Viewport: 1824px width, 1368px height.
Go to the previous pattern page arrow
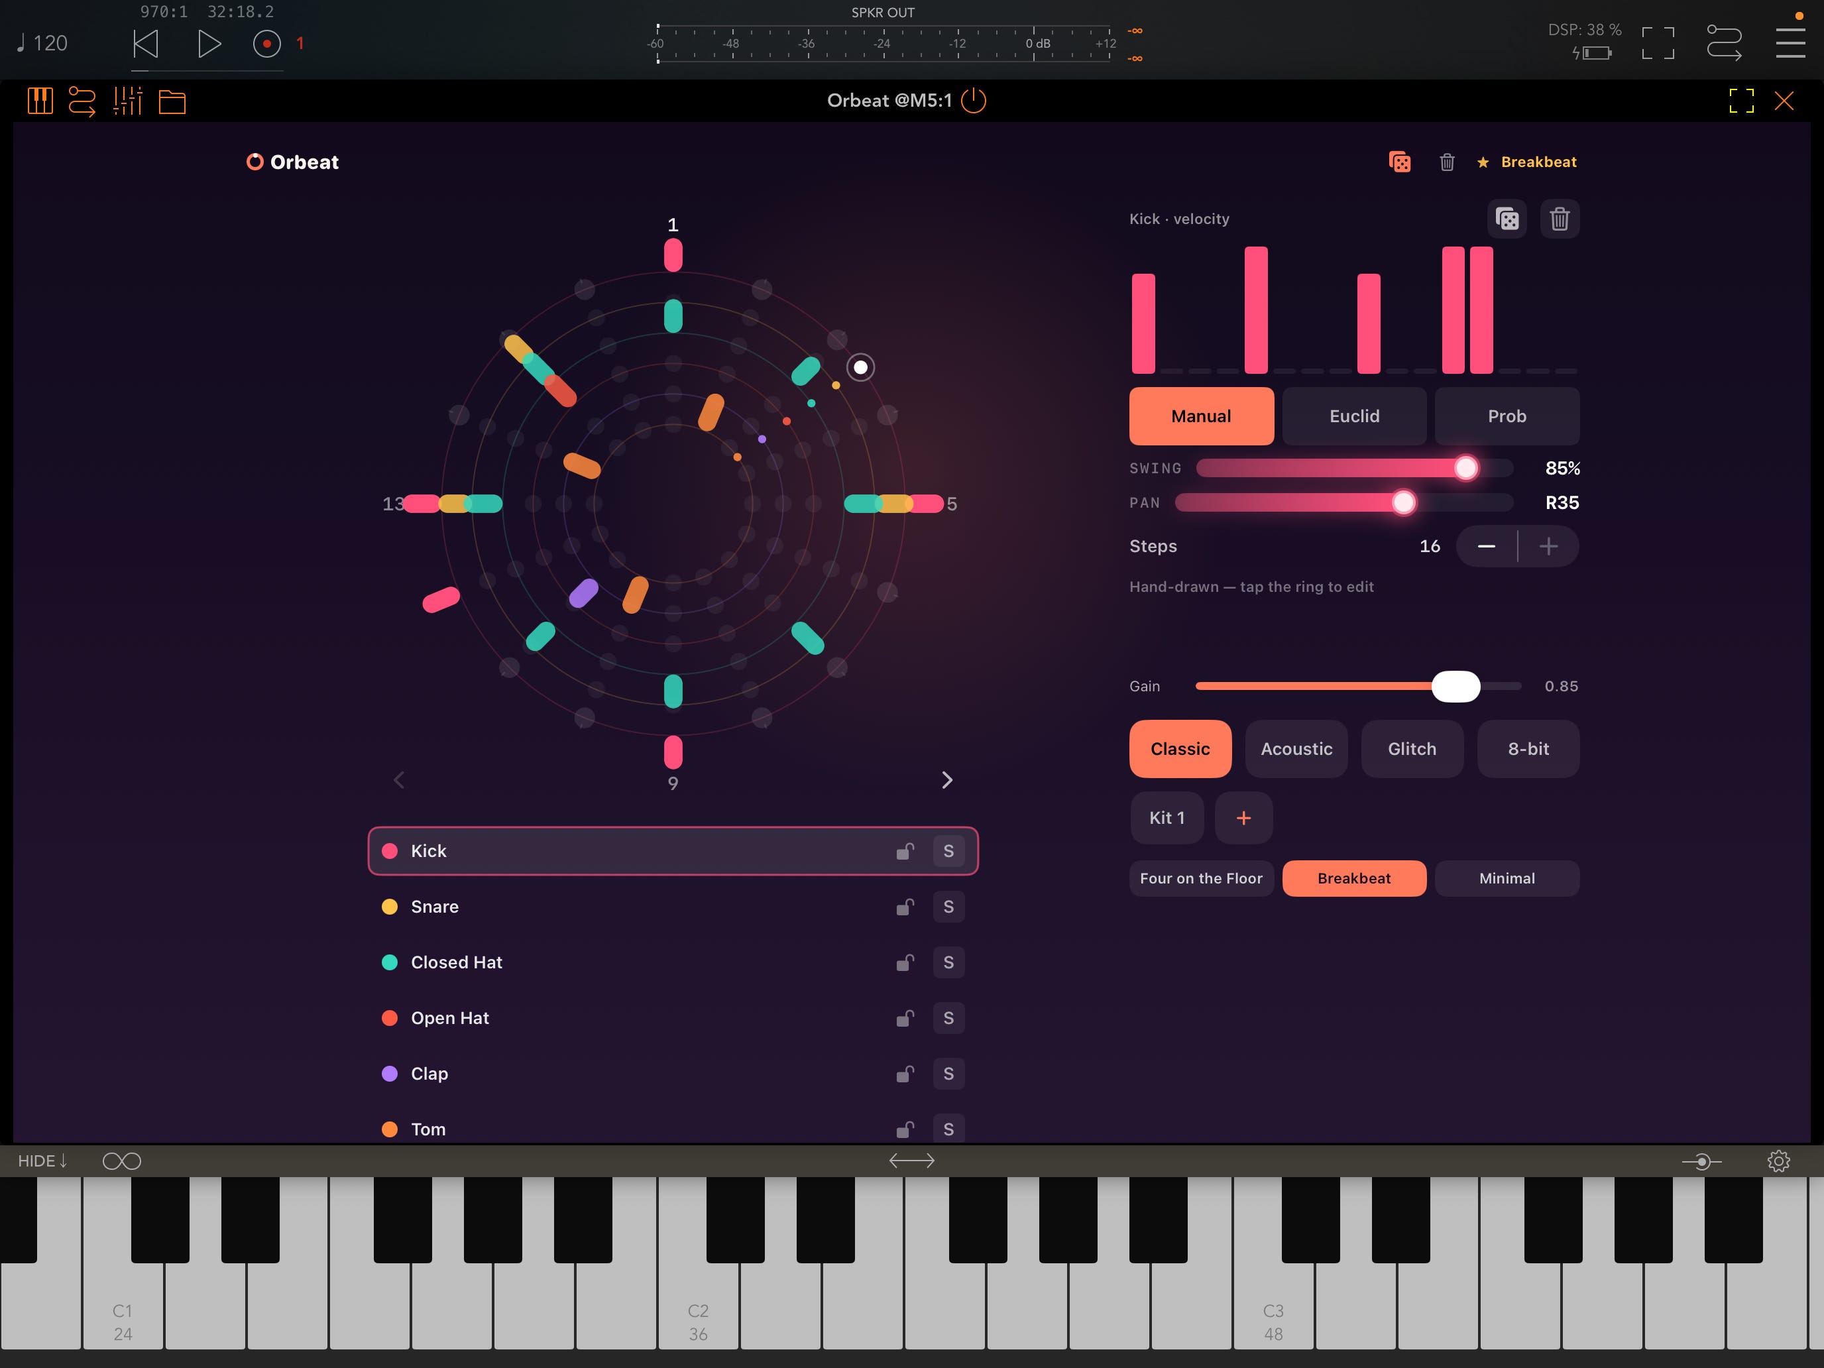tap(399, 780)
